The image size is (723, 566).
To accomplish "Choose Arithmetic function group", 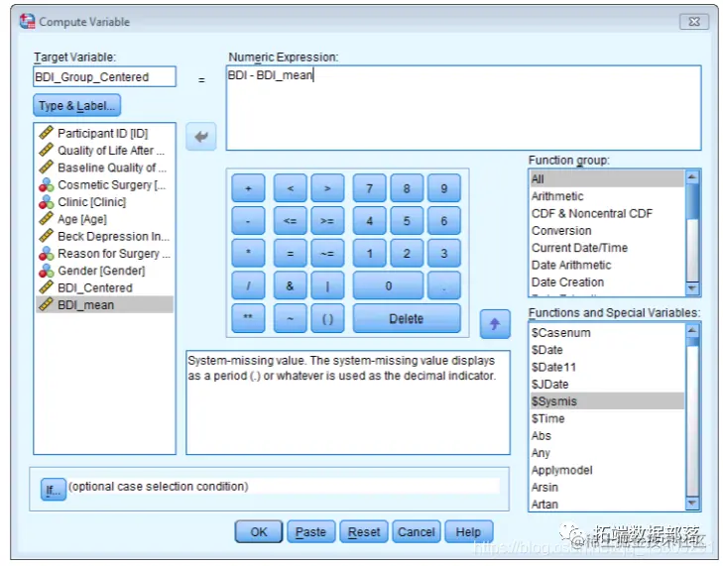I will tap(607, 196).
